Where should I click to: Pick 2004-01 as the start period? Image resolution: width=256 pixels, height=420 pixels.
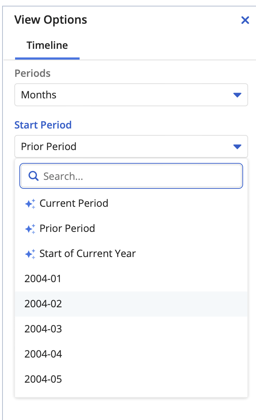pyautogui.click(x=43, y=279)
